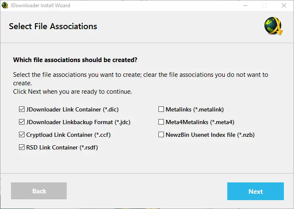This screenshot has width=294, height=209.
Task: Click the 'Click Next when you are ready' instruction
Action: pos(72,91)
